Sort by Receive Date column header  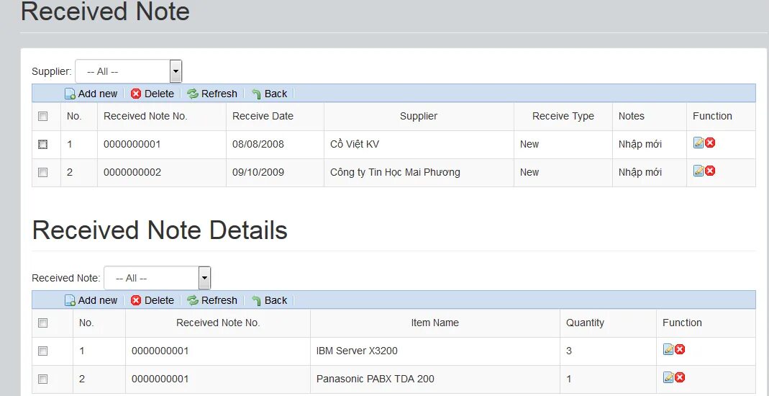click(x=263, y=117)
